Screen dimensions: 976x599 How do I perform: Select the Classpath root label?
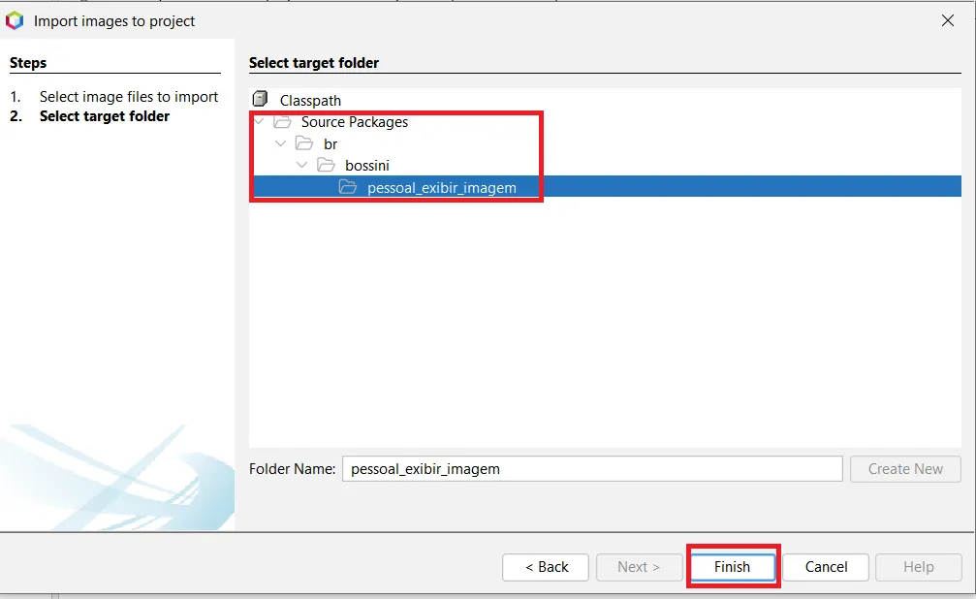(x=310, y=100)
